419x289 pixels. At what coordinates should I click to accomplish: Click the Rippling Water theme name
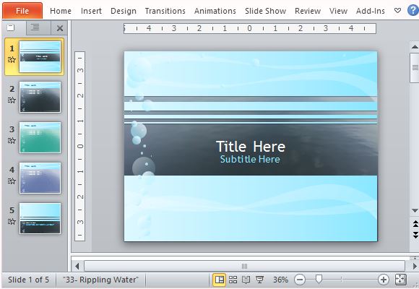tap(100, 280)
